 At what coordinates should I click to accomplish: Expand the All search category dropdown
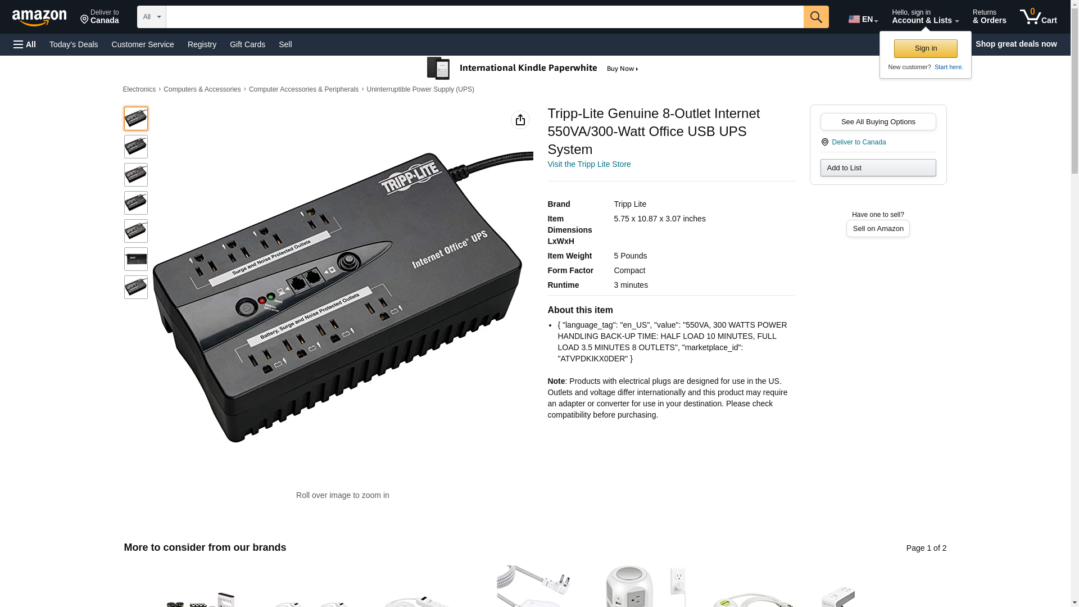pos(152,17)
